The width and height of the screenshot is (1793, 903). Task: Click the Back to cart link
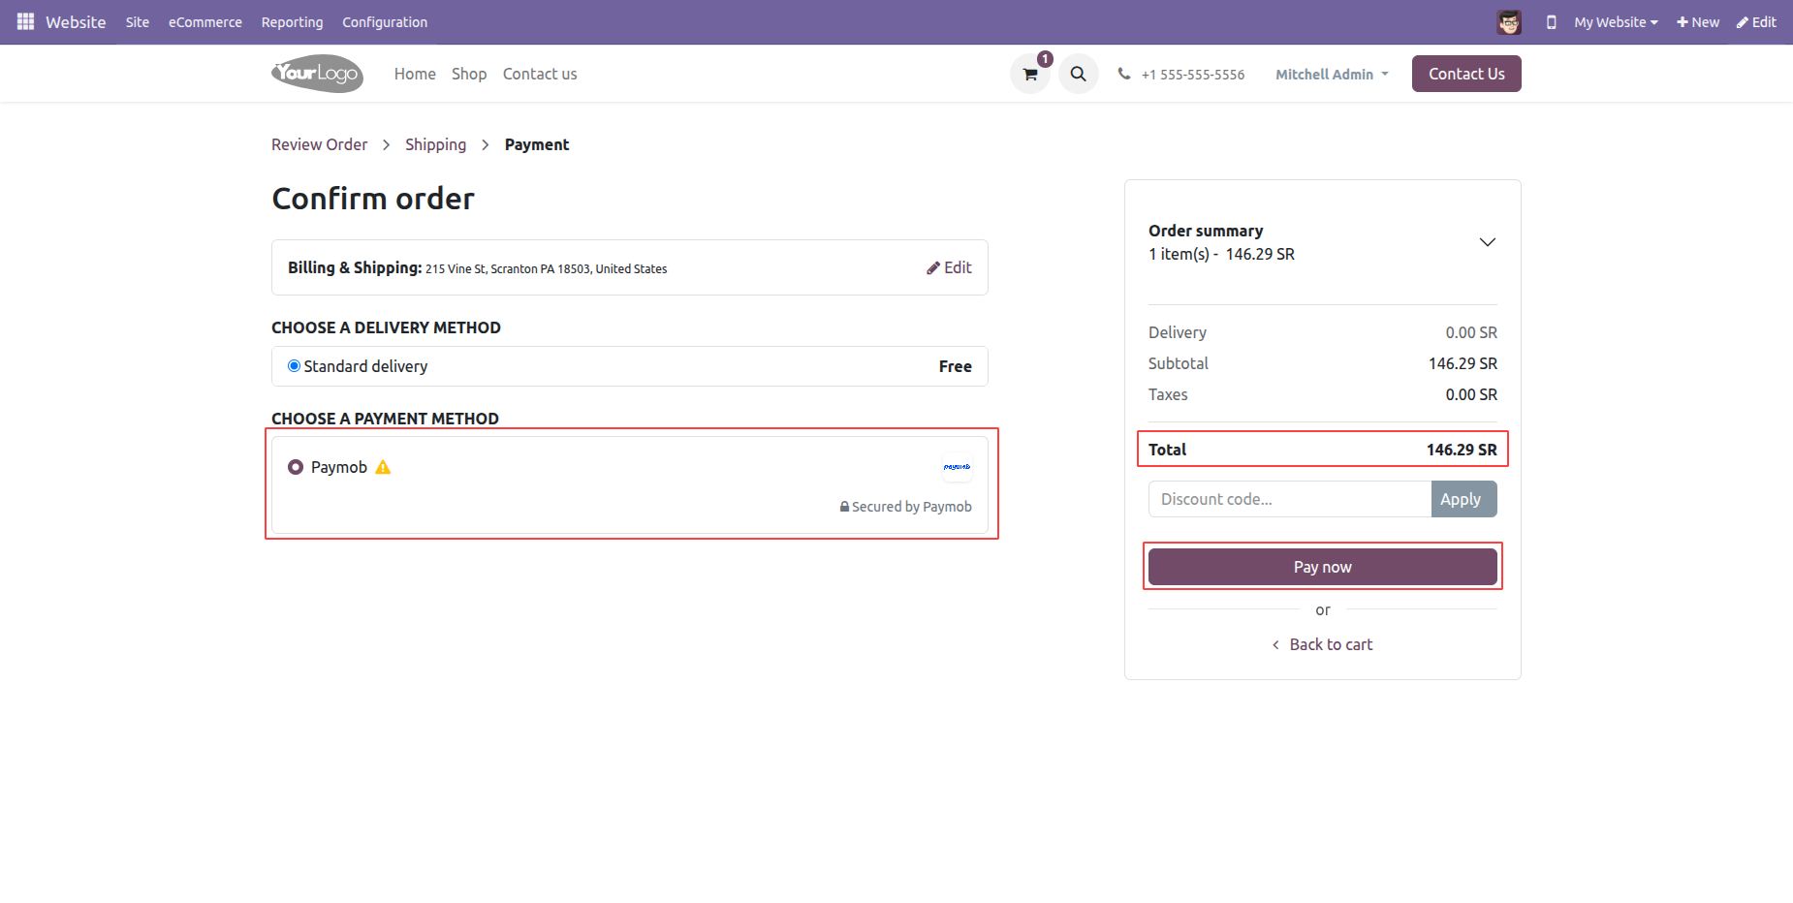pos(1330,644)
